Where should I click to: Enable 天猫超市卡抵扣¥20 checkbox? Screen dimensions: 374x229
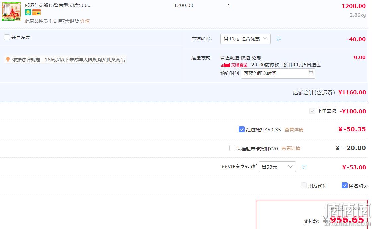[232, 148]
